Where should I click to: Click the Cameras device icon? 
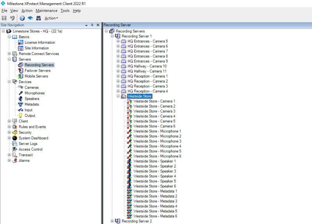pos(21,87)
